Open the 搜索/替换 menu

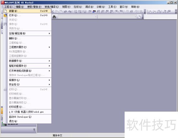pos(34,7)
